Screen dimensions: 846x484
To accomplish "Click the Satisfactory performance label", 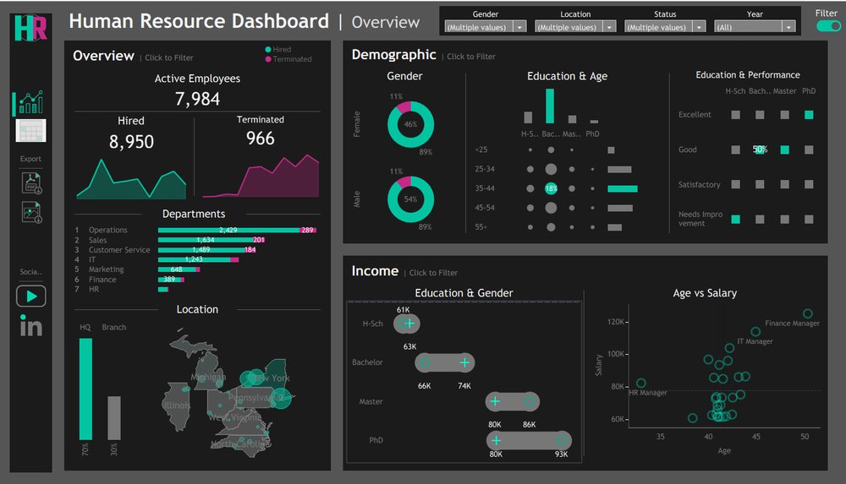I will [x=700, y=184].
